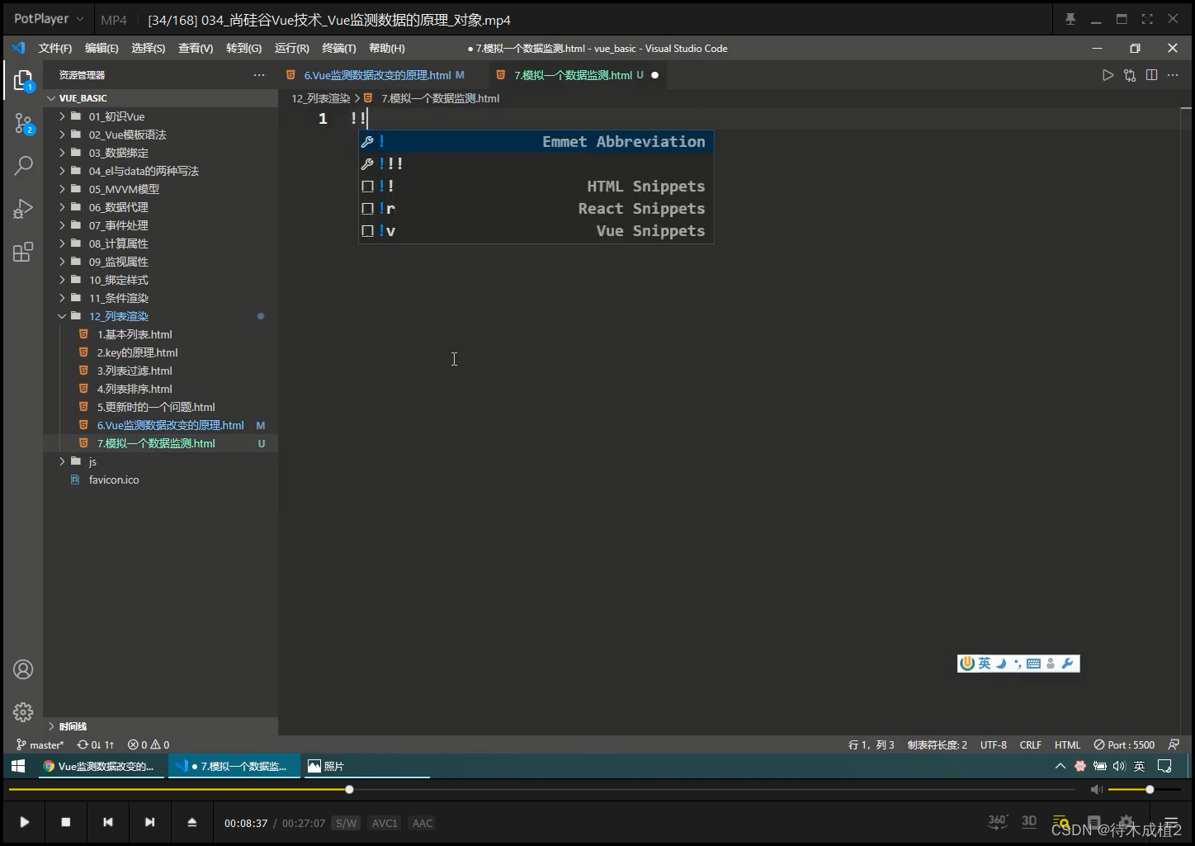Switch to Chrome taskbar window Vue监测数据改变的
The width and height of the screenshot is (1195, 846).
[x=101, y=766]
